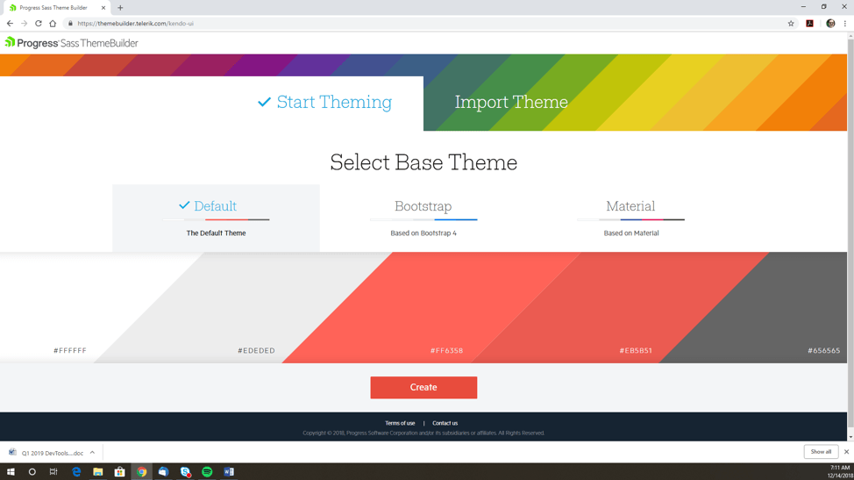Expand download item options chevron
This screenshot has width=854, height=480.
click(x=93, y=453)
